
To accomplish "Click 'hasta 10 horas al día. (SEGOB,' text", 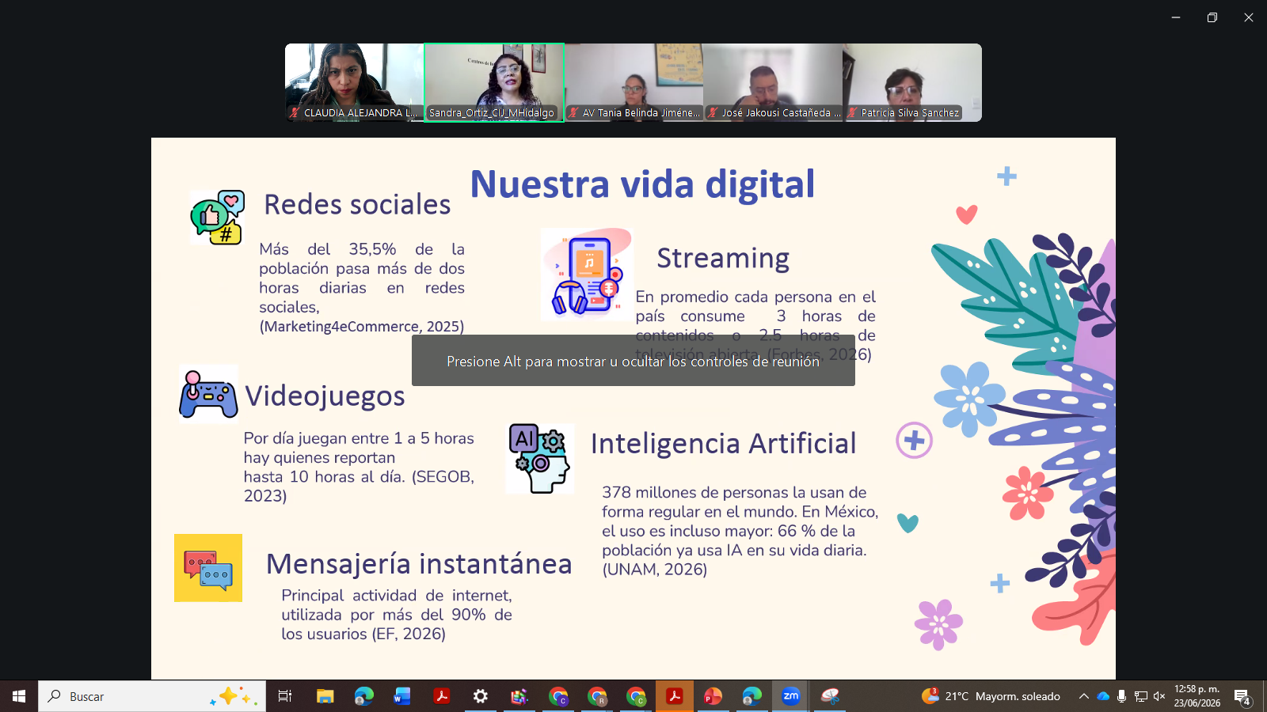I will pyautogui.click(x=359, y=476).
